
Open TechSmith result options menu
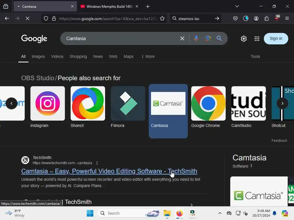[x=97, y=163]
